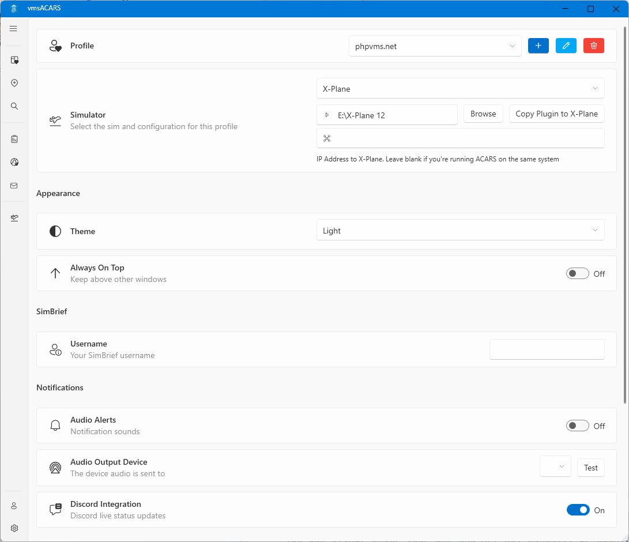
Task: Click the Simulator airplane icon
Action: point(55,121)
